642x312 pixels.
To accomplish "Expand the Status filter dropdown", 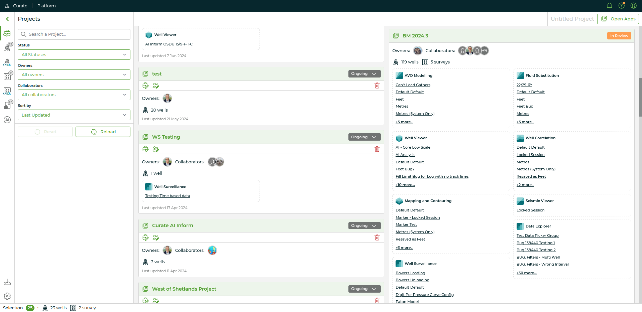I will click(x=74, y=54).
